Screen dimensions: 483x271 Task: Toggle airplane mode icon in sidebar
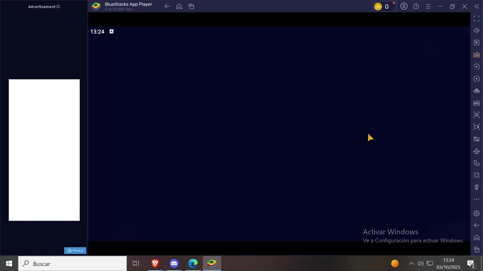(477, 151)
